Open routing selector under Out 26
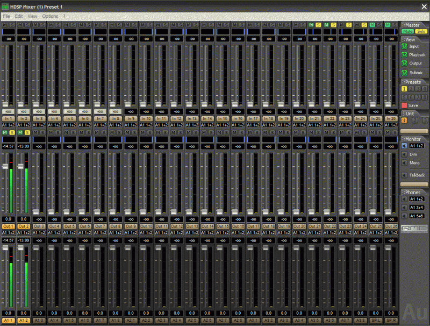This screenshot has height=326, width=430. (x=391, y=233)
